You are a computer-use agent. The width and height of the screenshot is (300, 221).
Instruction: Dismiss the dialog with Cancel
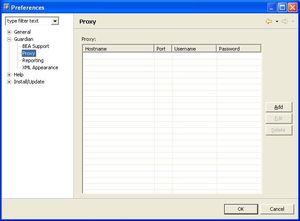point(277,209)
